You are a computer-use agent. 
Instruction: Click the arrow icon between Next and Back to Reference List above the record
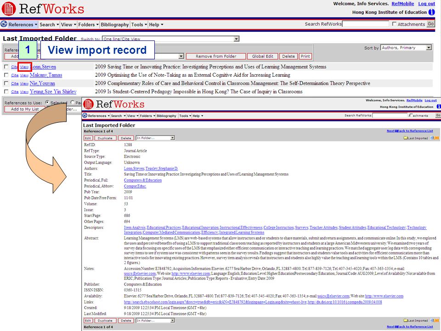[x=396, y=131]
